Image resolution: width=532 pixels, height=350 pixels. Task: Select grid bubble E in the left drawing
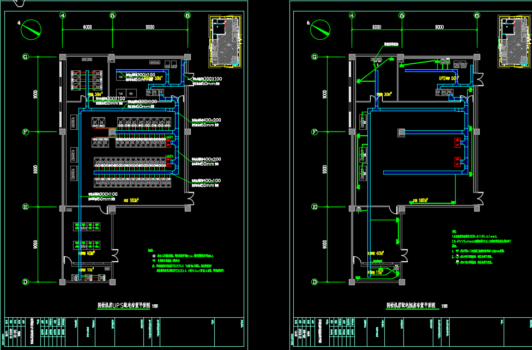(x=25, y=207)
